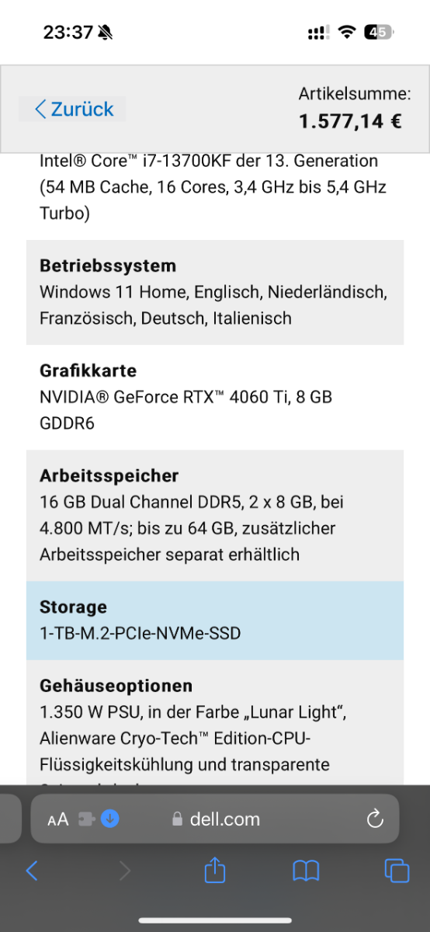This screenshot has width=430, height=932.
Task: Open the Safari bookmarks book icon
Action: 306,871
